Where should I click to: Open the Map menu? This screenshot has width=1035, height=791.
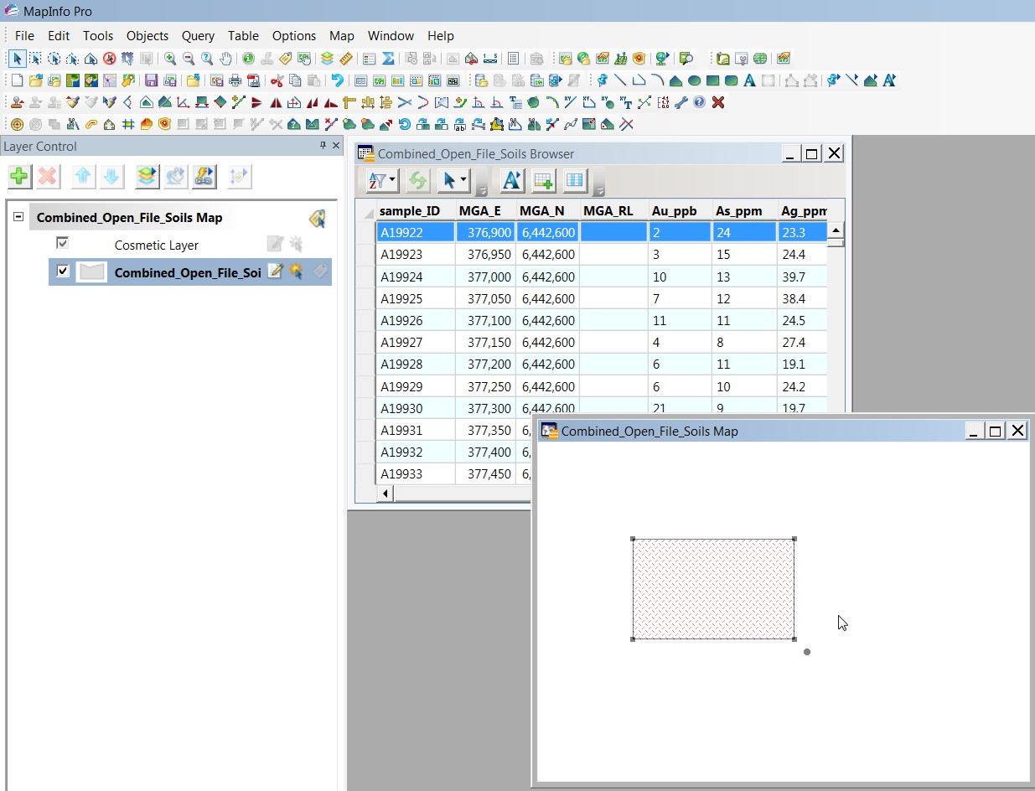pyautogui.click(x=341, y=35)
